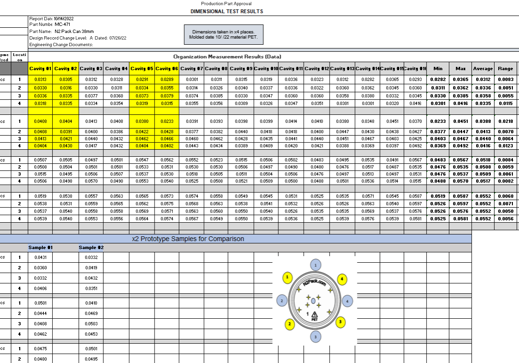Select the Cavity #6 yellow header cell
The width and height of the screenshot is (519, 363).
click(x=167, y=68)
